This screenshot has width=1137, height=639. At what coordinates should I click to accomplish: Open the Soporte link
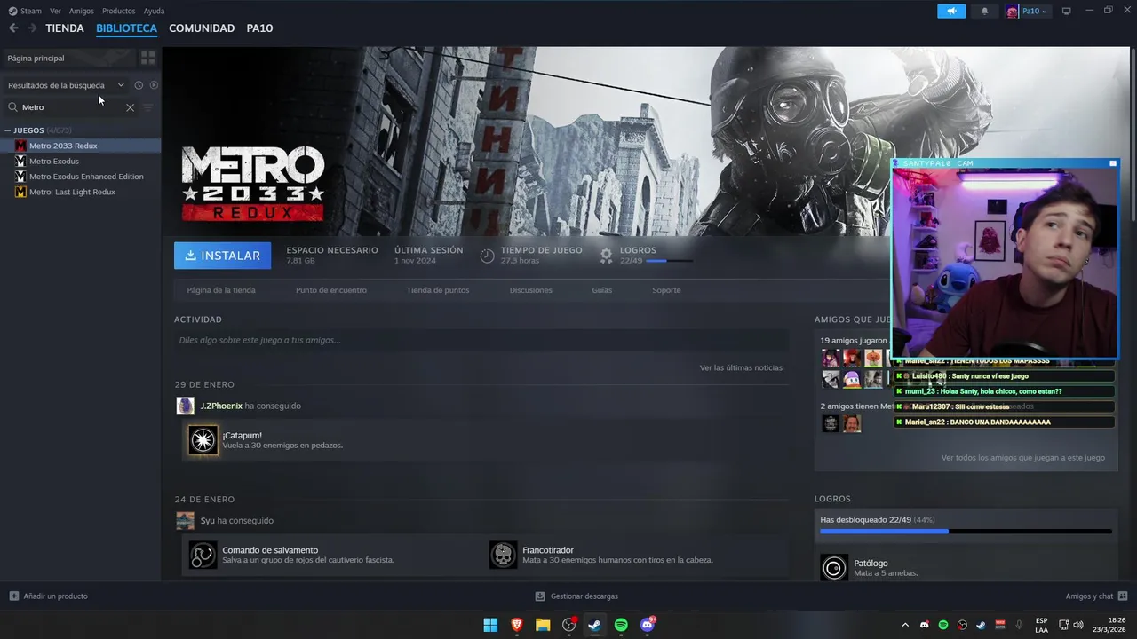coord(666,290)
